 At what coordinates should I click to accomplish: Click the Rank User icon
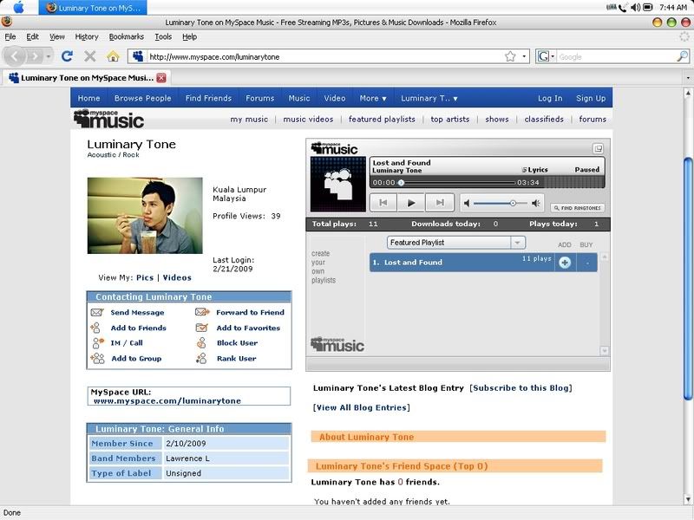click(201, 358)
